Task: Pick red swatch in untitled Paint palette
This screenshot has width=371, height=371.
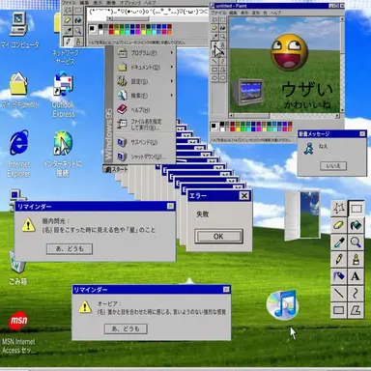Action: click(x=233, y=129)
